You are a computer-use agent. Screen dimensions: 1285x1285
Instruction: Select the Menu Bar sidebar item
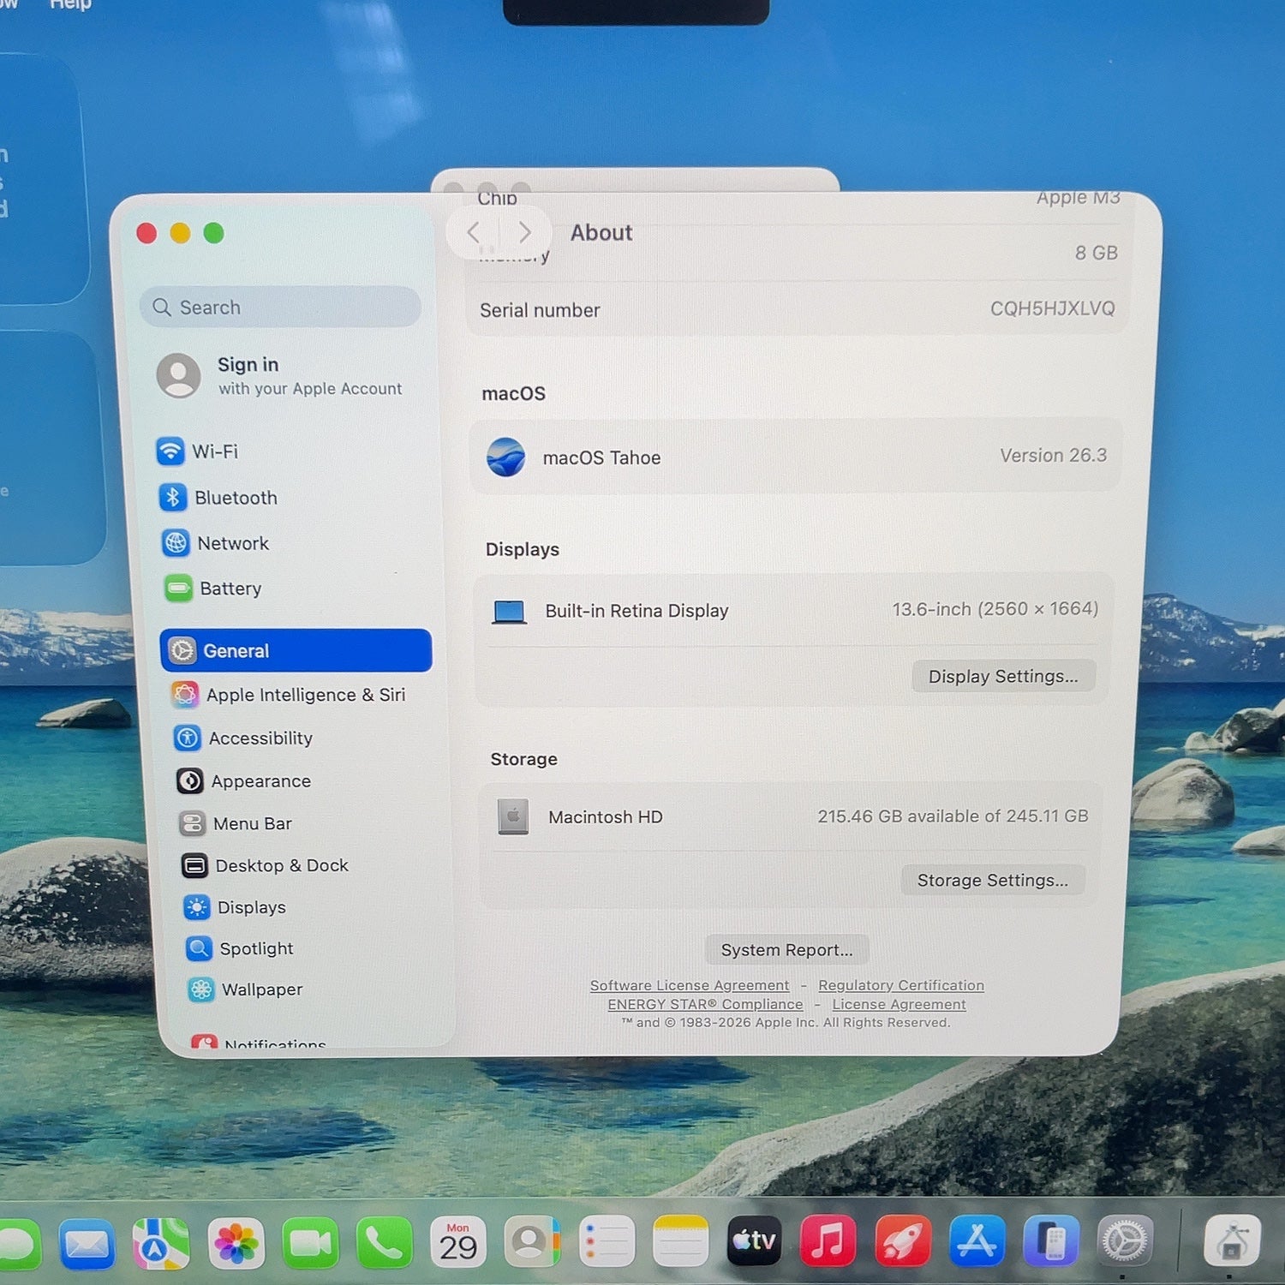pyautogui.click(x=236, y=823)
